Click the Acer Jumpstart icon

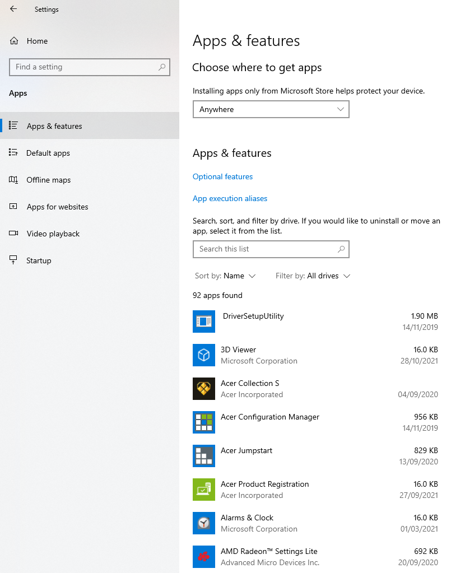click(x=203, y=456)
